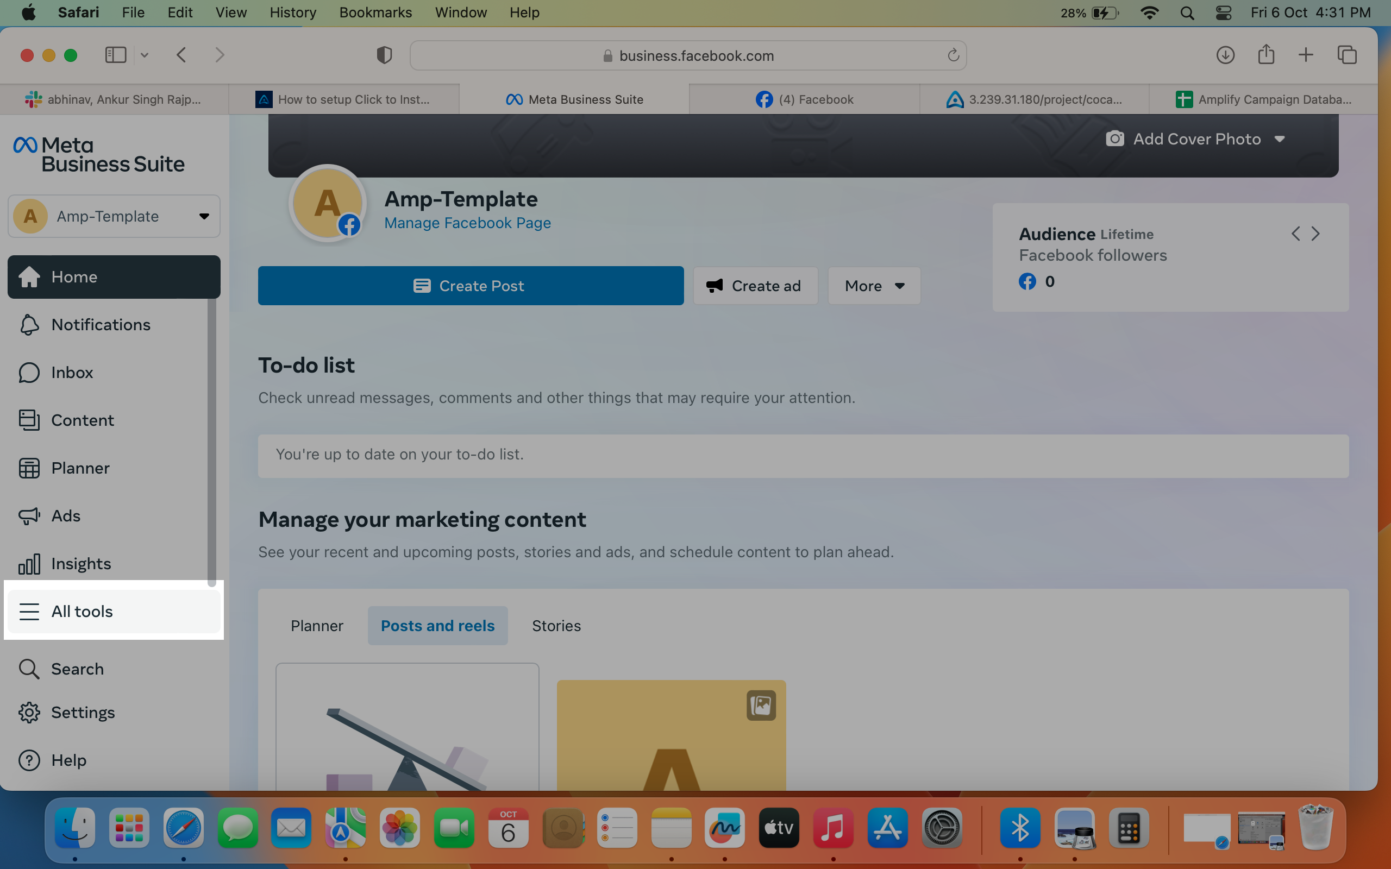The width and height of the screenshot is (1391, 869).
Task: Expand the More actions dropdown
Action: pos(874,286)
